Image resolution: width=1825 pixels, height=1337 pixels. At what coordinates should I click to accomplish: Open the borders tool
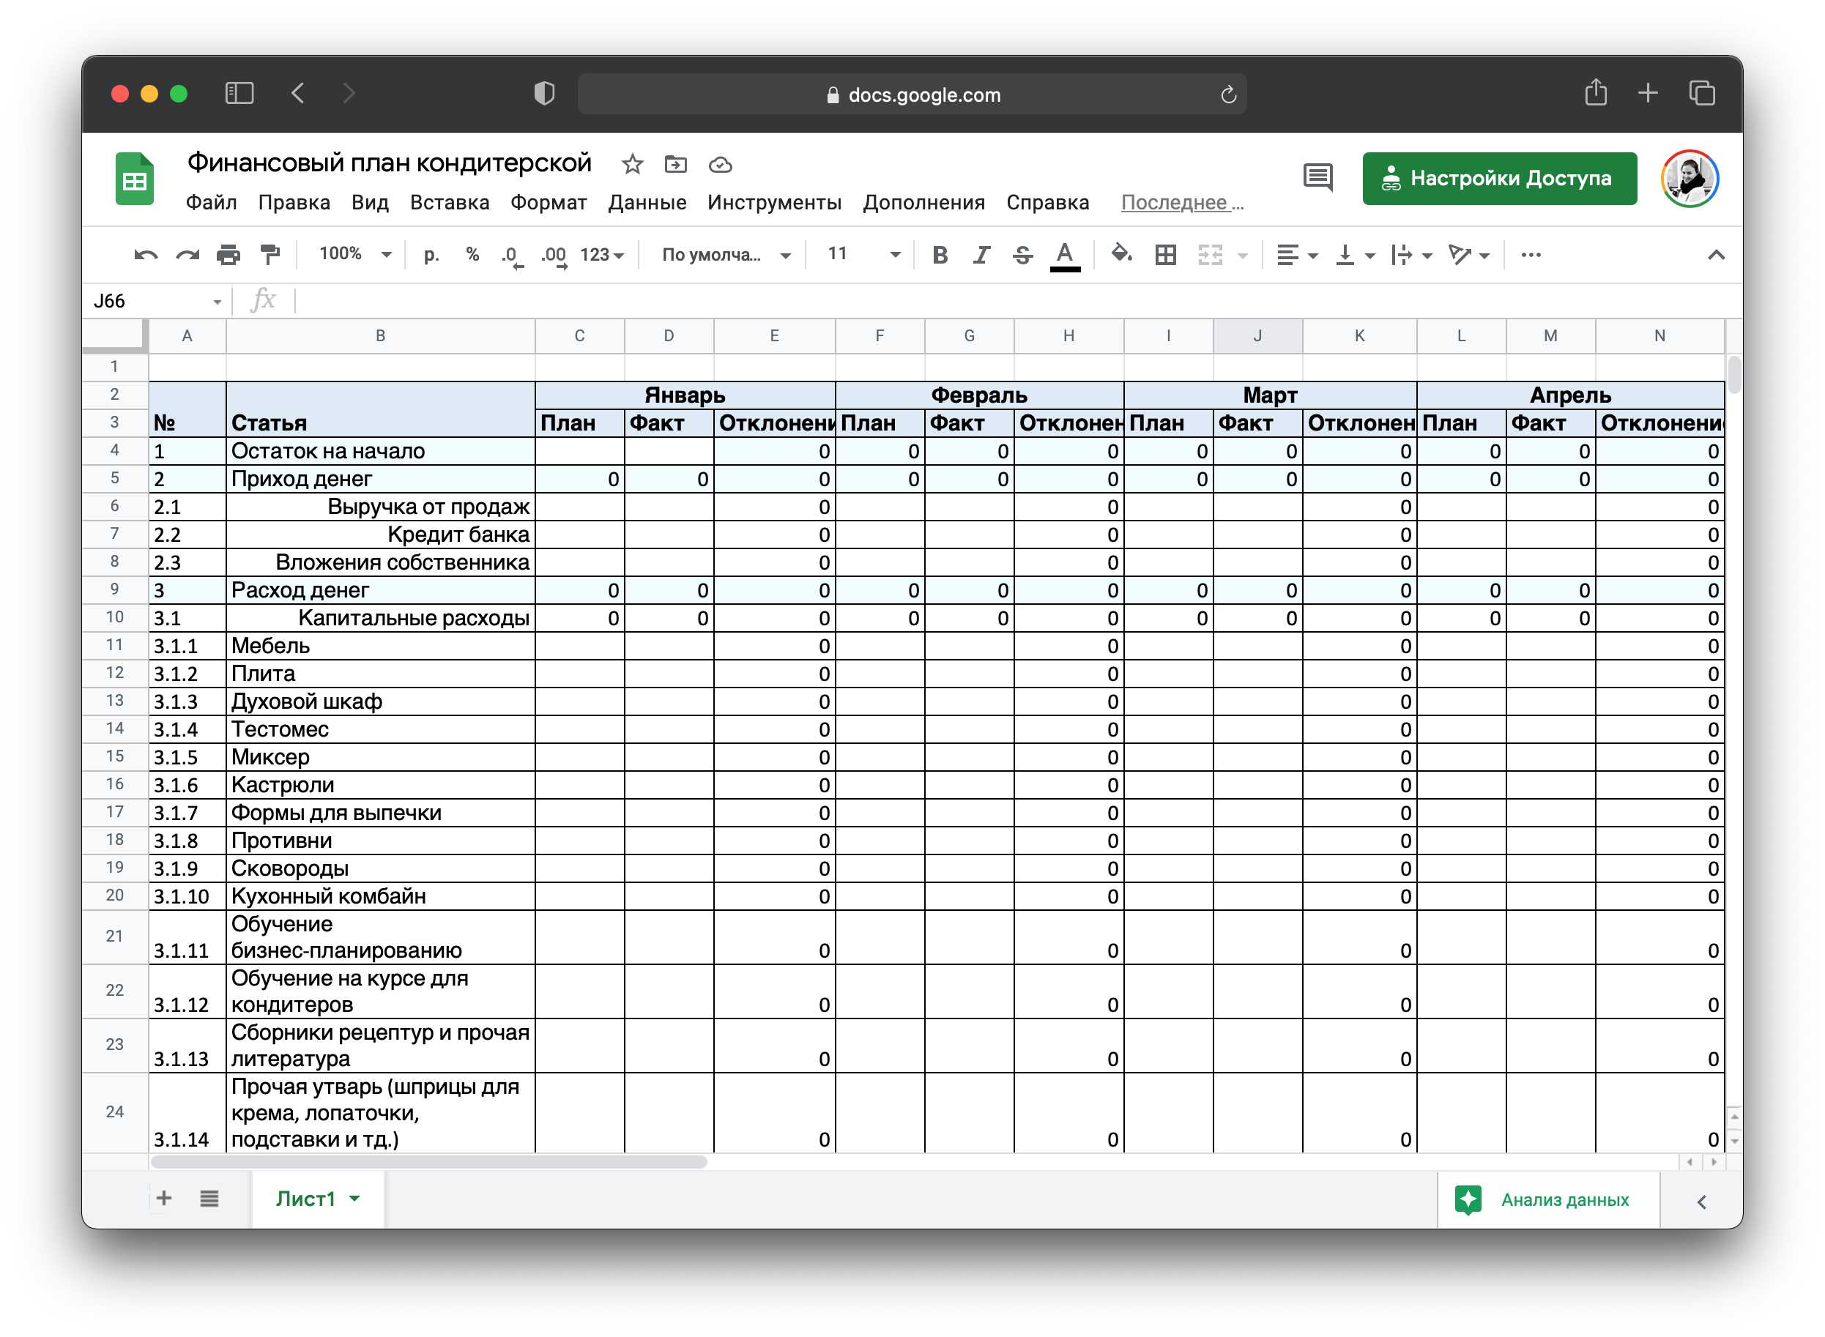1165,255
